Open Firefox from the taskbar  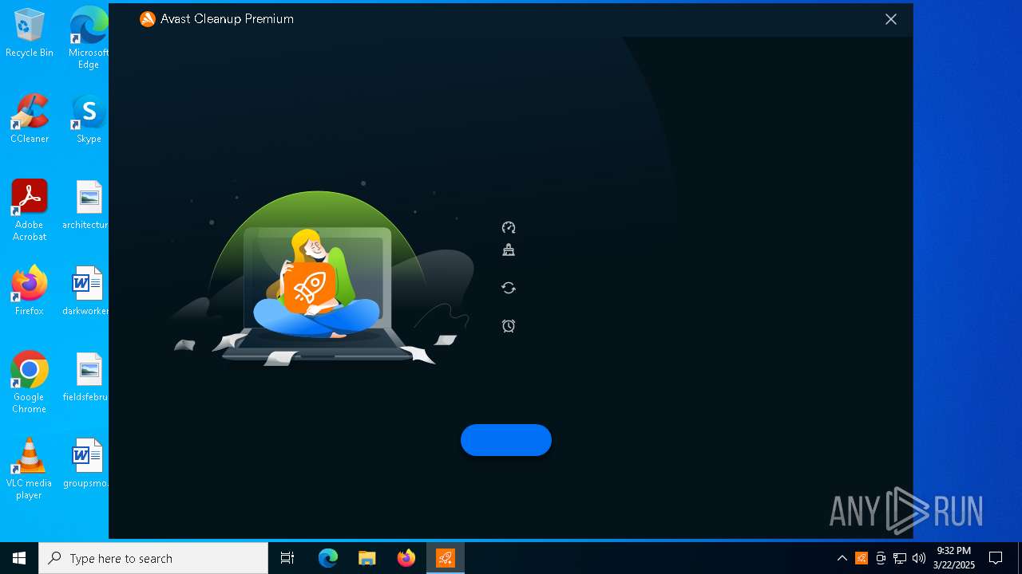coord(406,558)
